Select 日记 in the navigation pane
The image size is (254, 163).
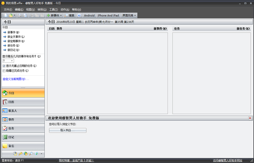(x=23, y=137)
